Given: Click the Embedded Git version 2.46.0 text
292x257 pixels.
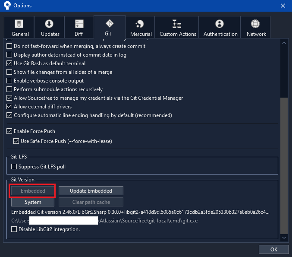Looking at the screenshot, I should tap(140, 212).
